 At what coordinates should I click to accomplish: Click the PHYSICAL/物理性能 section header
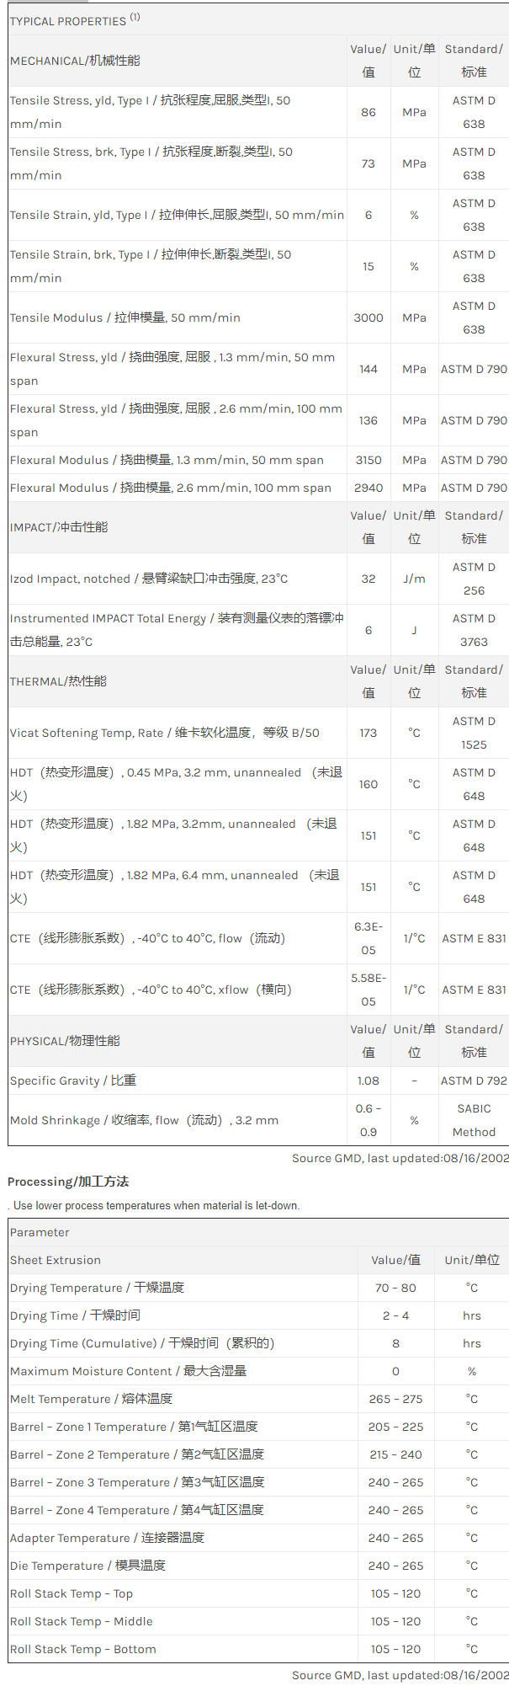pyautogui.click(x=65, y=1041)
